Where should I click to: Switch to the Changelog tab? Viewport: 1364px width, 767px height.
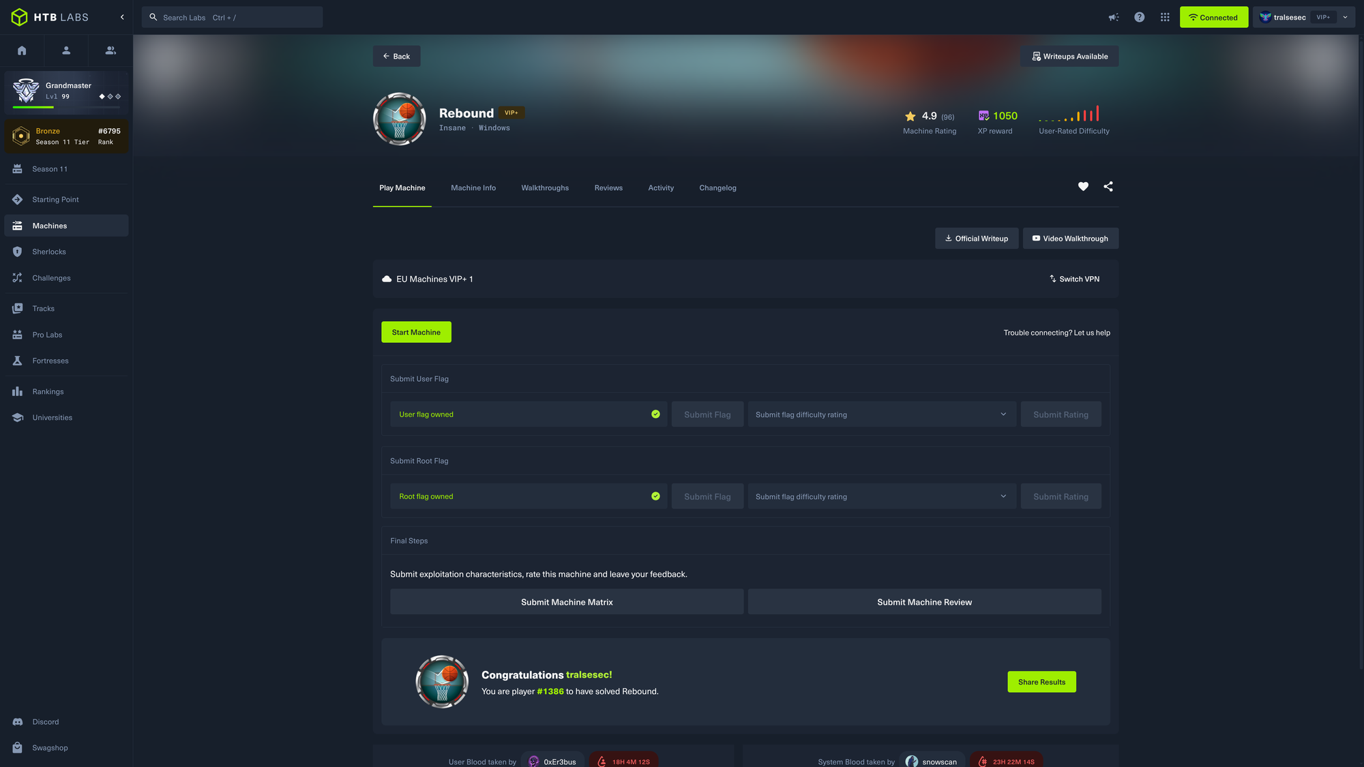[717, 188]
